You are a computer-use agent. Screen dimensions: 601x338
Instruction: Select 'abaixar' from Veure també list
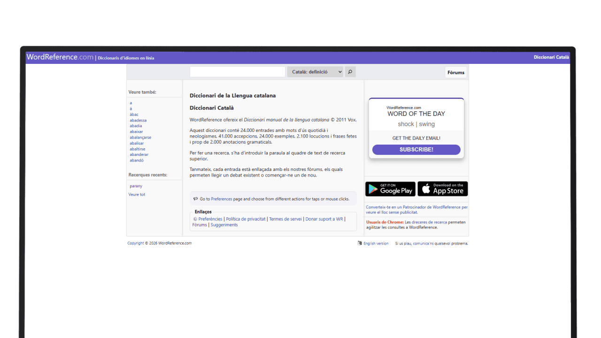[x=136, y=132]
